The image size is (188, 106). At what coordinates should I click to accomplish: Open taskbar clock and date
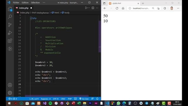coord(177,103)
